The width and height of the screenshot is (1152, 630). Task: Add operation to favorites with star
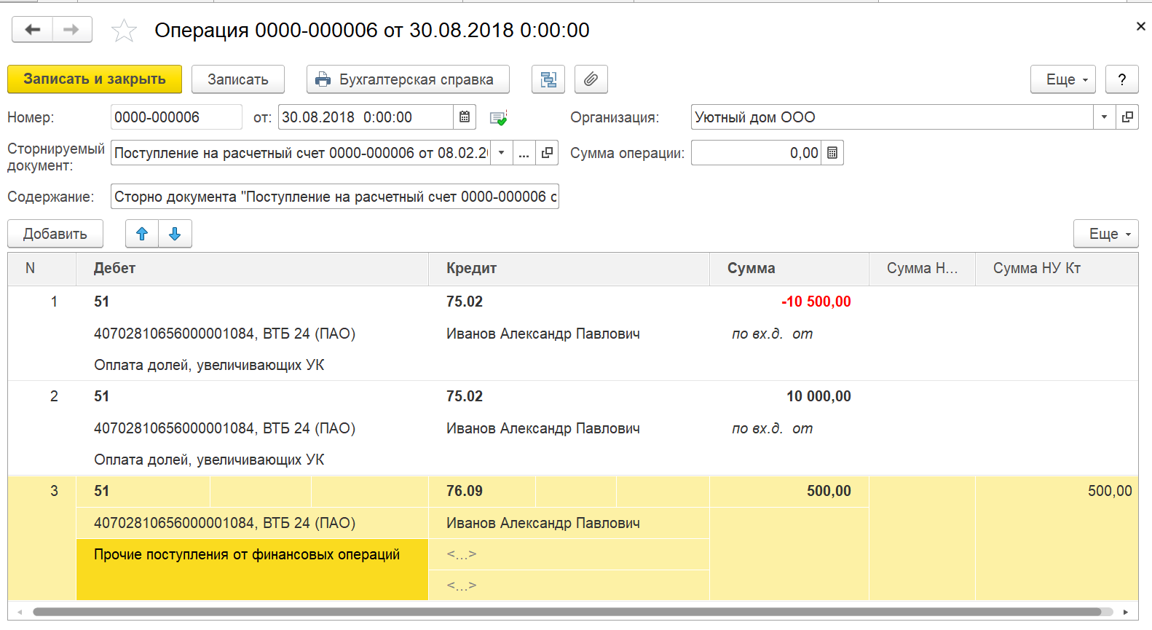[124, 31]
